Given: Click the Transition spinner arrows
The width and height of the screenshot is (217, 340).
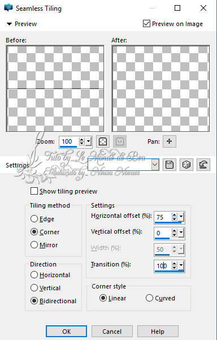Looking at the screenshot, I should [x=175, y=265].
